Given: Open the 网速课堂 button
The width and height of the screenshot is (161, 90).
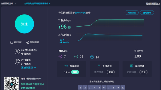Looking at the screenshot, I should click(132, 12).
